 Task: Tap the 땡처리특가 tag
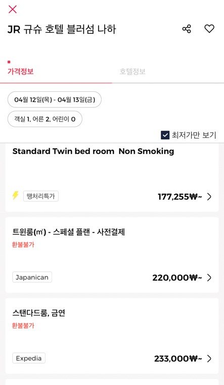coord(41,196)
